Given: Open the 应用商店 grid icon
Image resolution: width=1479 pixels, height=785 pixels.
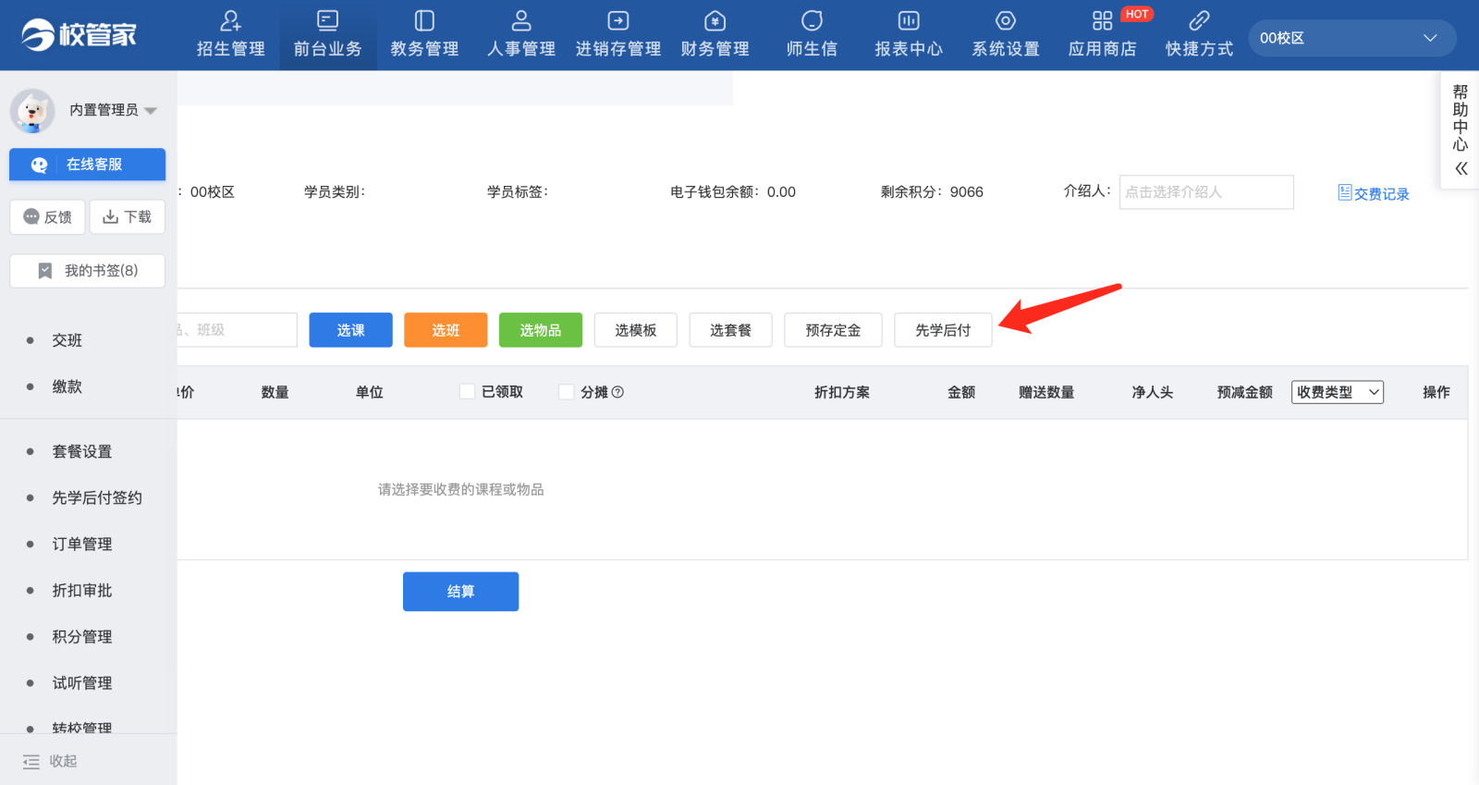Looking at the screenshot, I should pyautogui.click(x=1102, y=20).
